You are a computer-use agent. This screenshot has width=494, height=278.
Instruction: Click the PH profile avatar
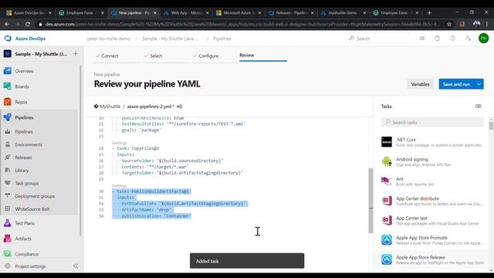click(x=483, y=39)
